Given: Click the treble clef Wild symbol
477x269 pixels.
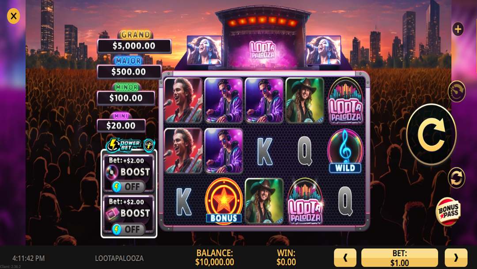Looking at the screenshot, I should pos(345,151).
